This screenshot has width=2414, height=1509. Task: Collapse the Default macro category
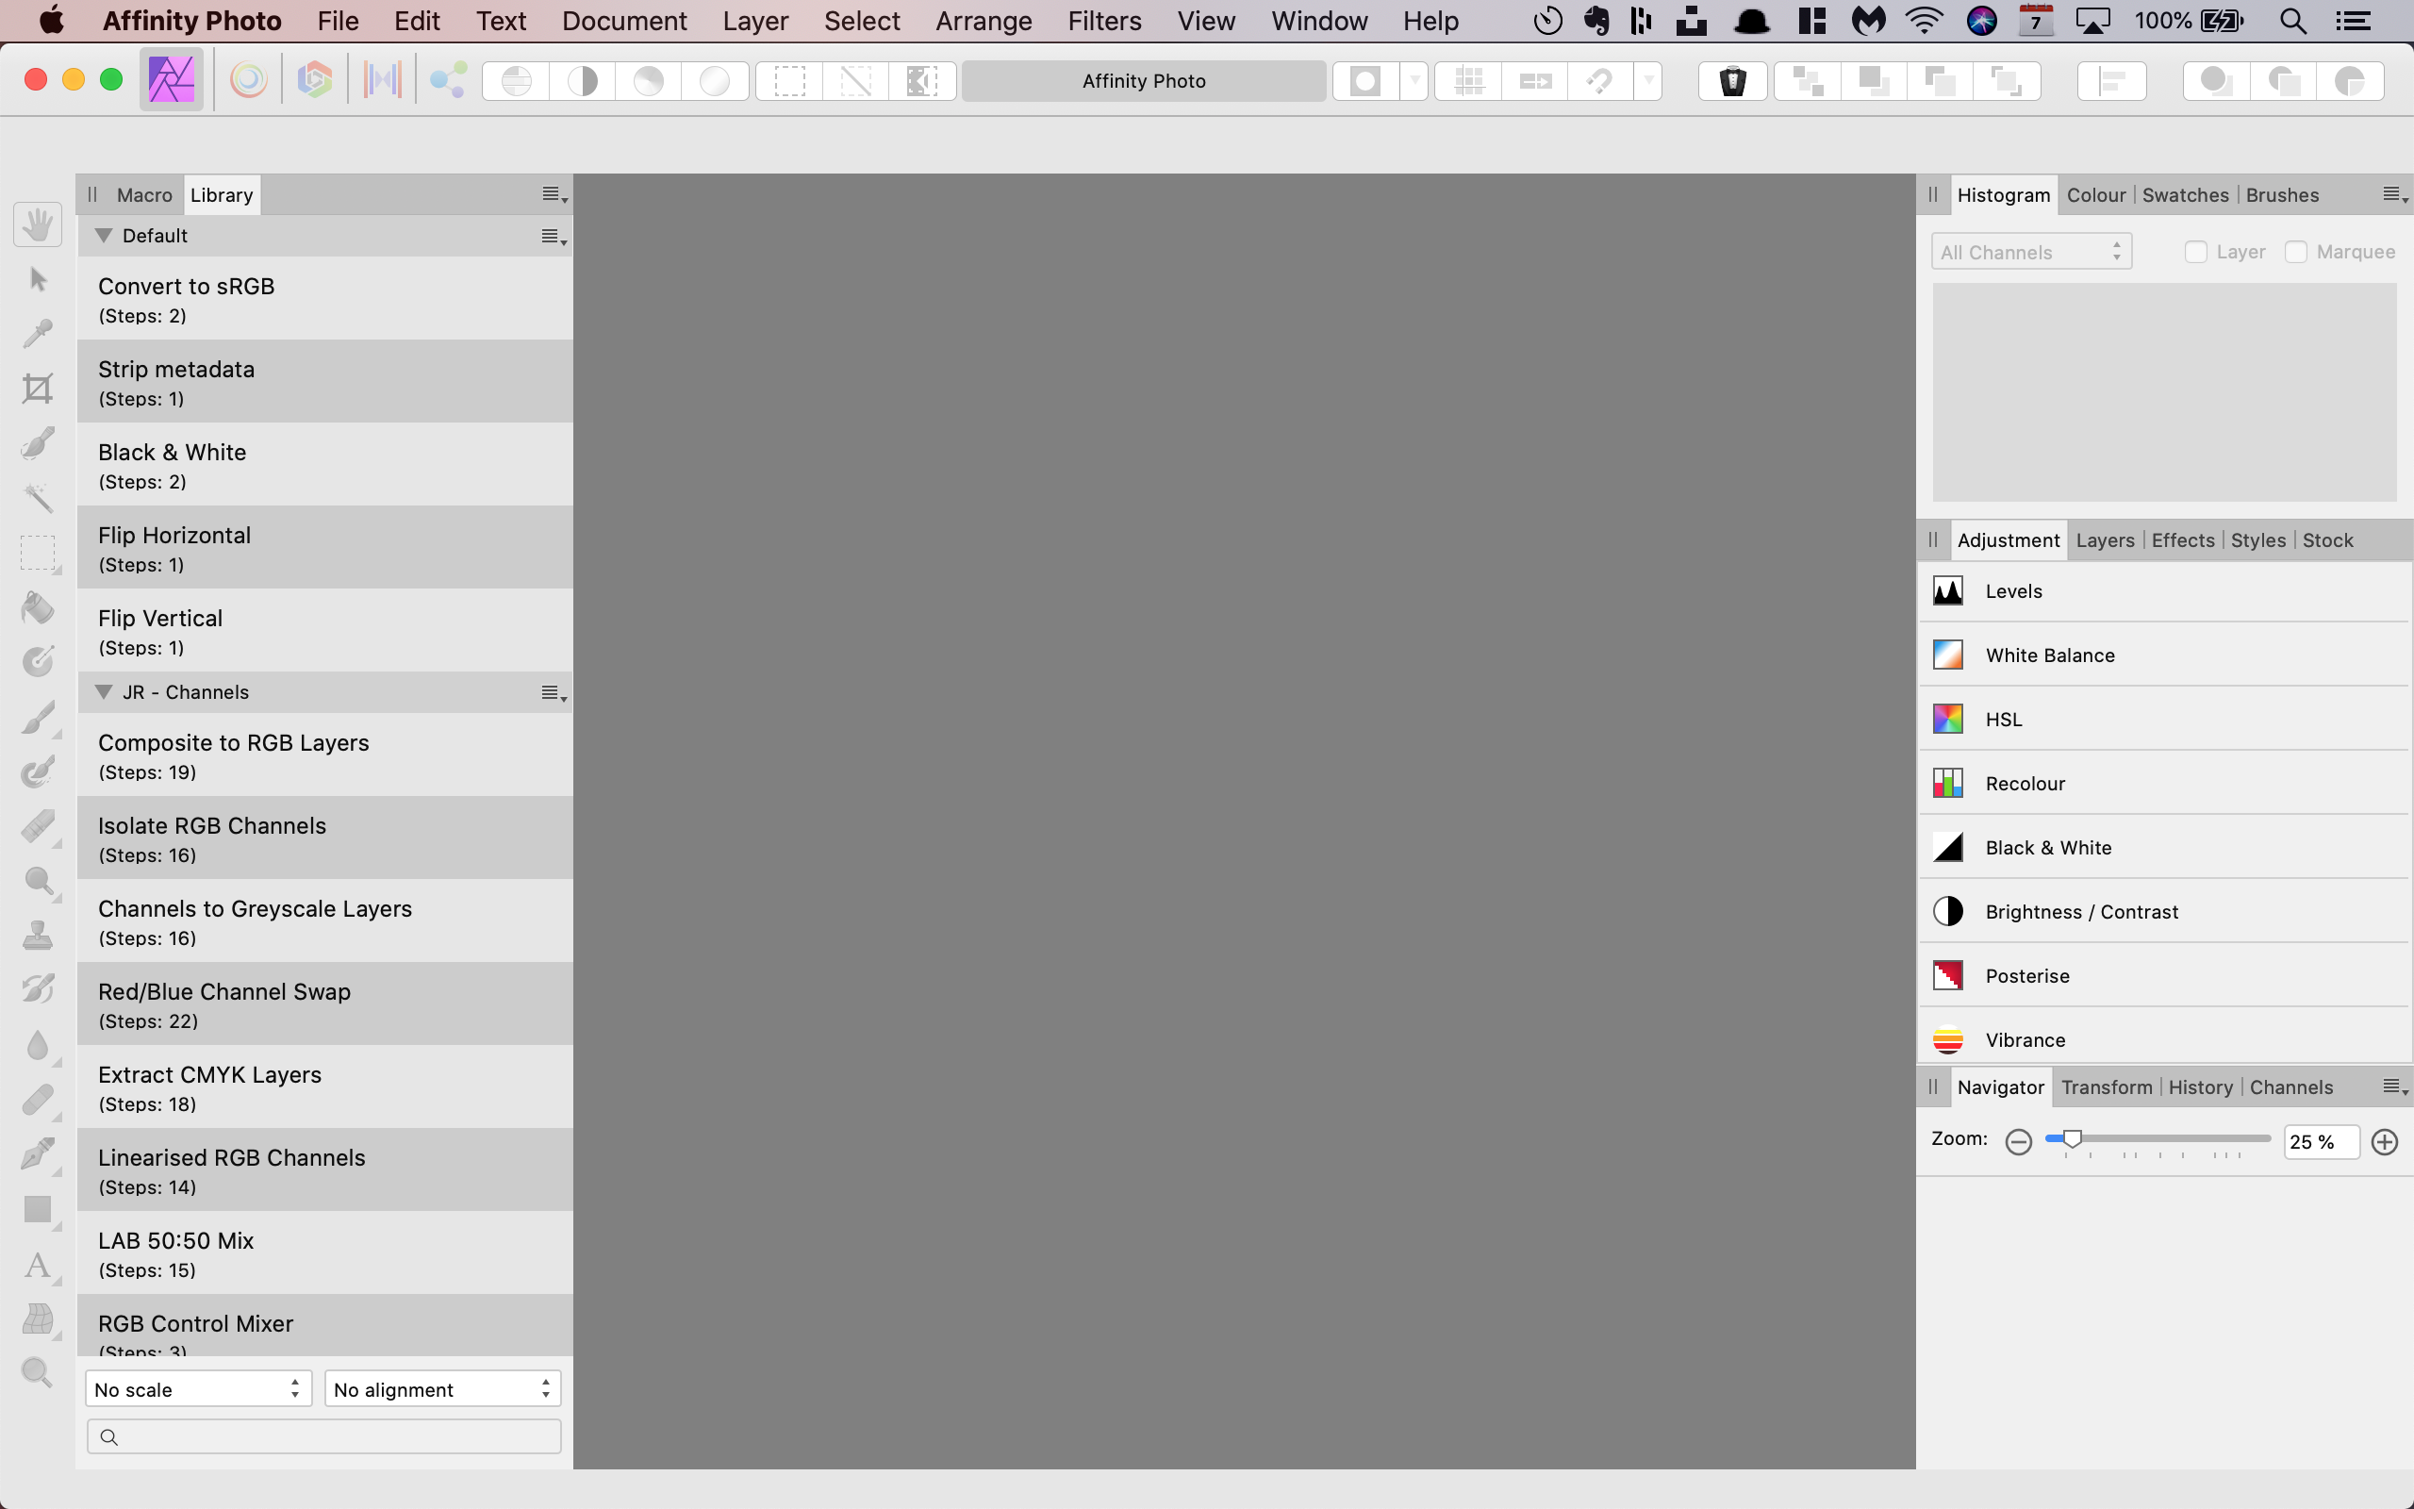[104, 236]
